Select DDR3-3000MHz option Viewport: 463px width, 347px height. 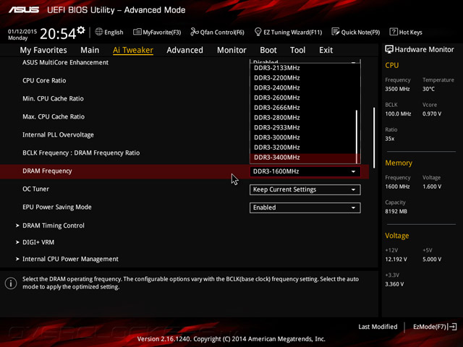point(302,137)
